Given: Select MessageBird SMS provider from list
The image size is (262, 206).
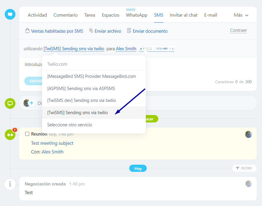Looking at the screenshot, I should [91, 76].
